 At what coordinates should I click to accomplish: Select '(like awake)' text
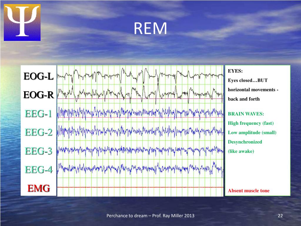point(241,151)
